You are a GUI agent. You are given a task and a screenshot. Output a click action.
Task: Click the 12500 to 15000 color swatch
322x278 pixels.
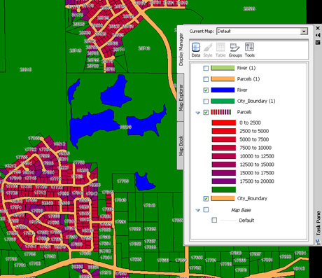click(224, 165)
